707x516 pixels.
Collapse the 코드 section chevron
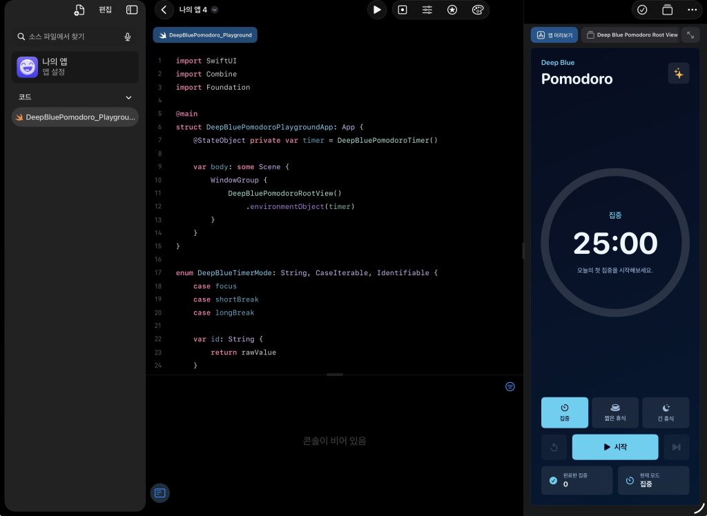pos(128,97)
